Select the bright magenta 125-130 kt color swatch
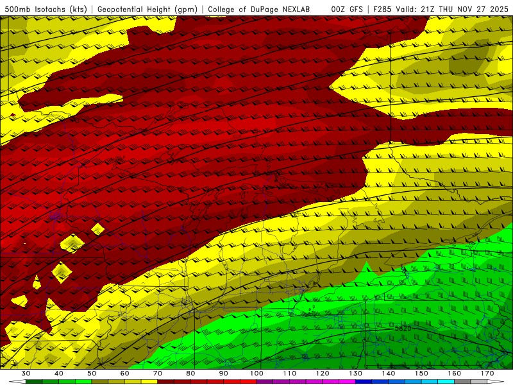This screenshot has width=513, height=385. (348, 382)
